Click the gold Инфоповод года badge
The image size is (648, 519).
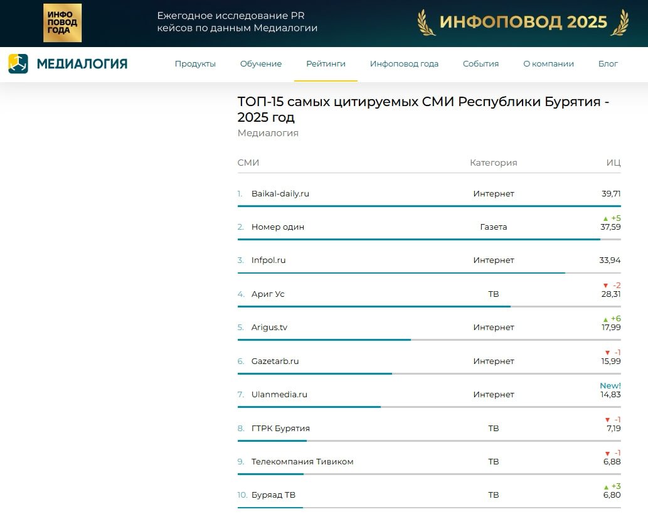[62, 23]
